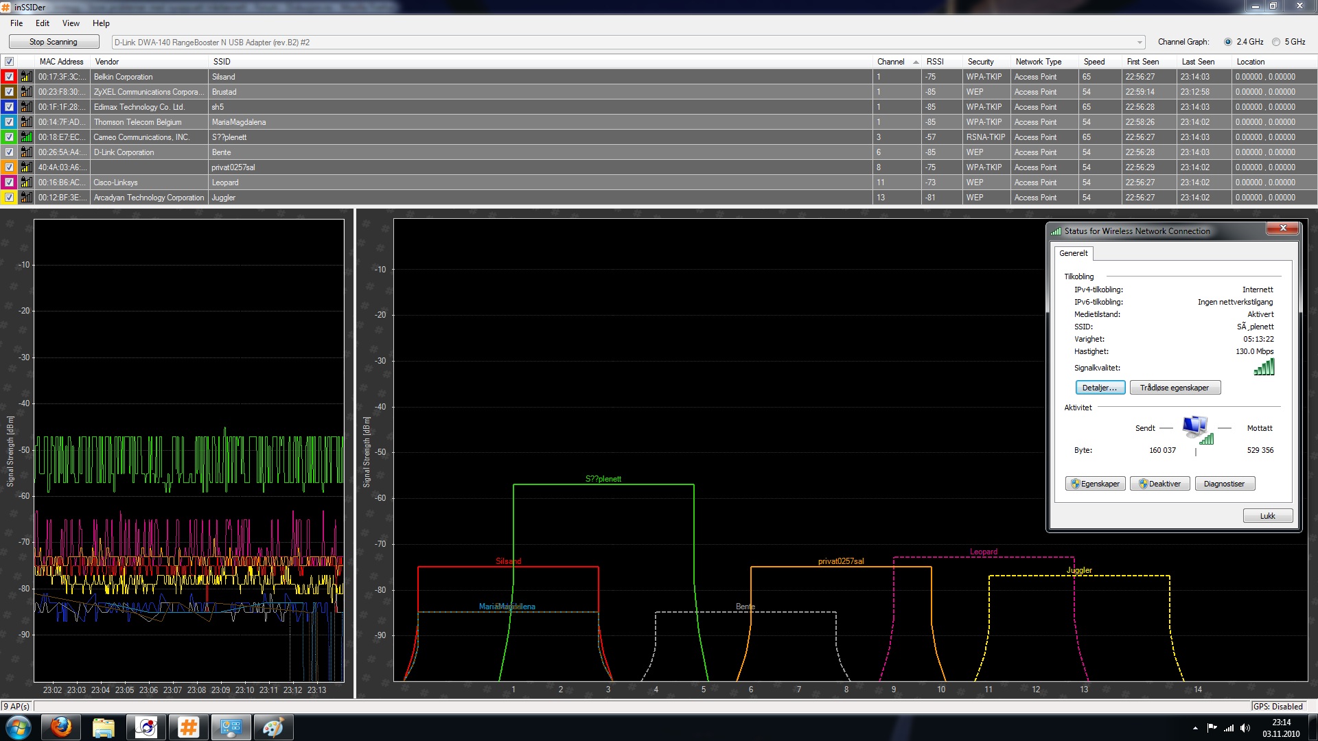The height and width of the screenshot is (741, 1318).
Task: Switch to inSSIDer orange hash taskbar icon
Action: pos(188,727)
